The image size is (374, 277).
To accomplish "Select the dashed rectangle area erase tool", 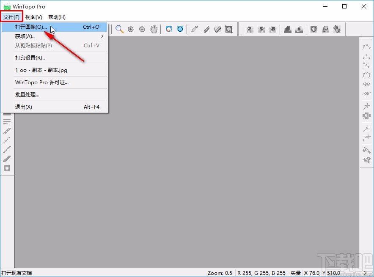I will pos(217,29).
